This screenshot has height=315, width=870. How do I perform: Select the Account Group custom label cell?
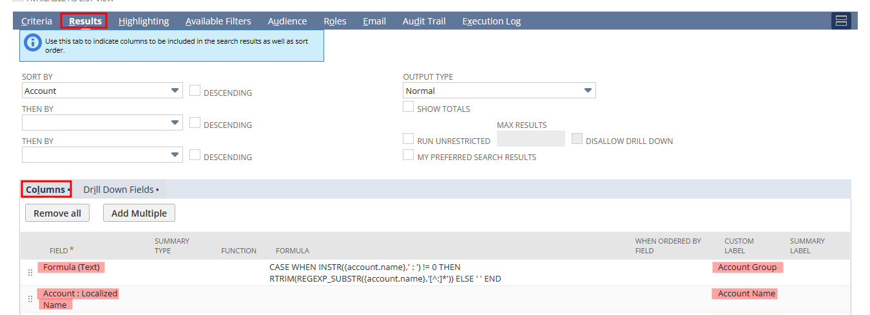pos(747,267)
